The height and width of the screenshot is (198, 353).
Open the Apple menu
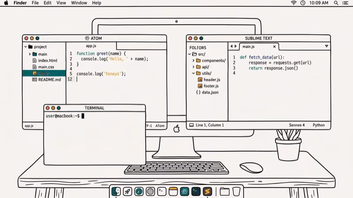click(6, 3)
